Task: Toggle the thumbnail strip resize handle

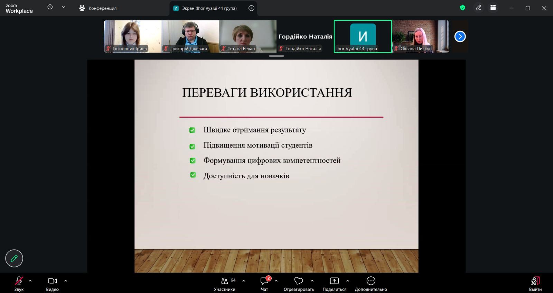Action: pos(276,56)
